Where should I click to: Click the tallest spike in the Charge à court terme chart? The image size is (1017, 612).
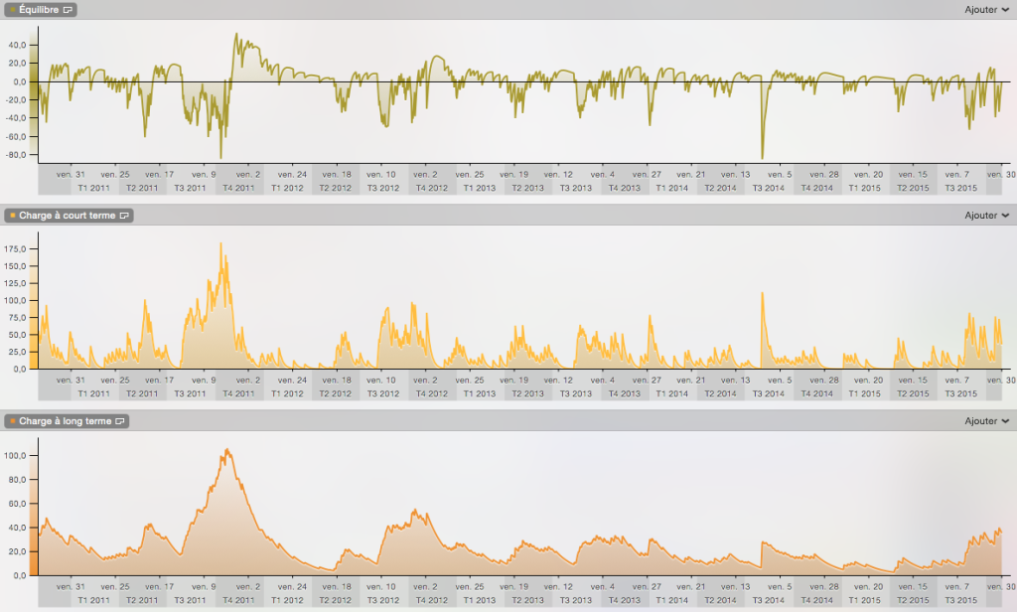click(x=220, y=243)
